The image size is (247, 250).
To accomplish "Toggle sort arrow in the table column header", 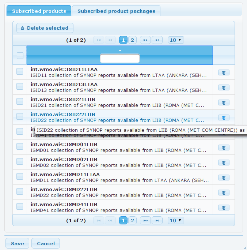I will click(120, 51).
